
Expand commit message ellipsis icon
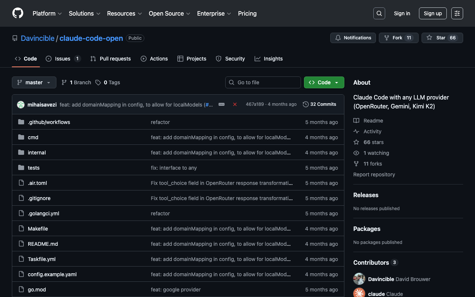pos(222,104)
